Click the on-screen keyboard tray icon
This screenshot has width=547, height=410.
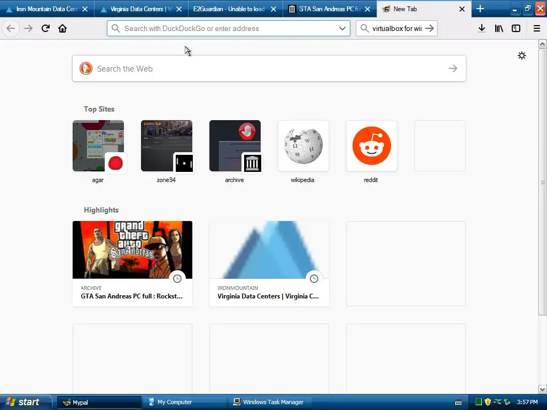(x=458, y=403)
